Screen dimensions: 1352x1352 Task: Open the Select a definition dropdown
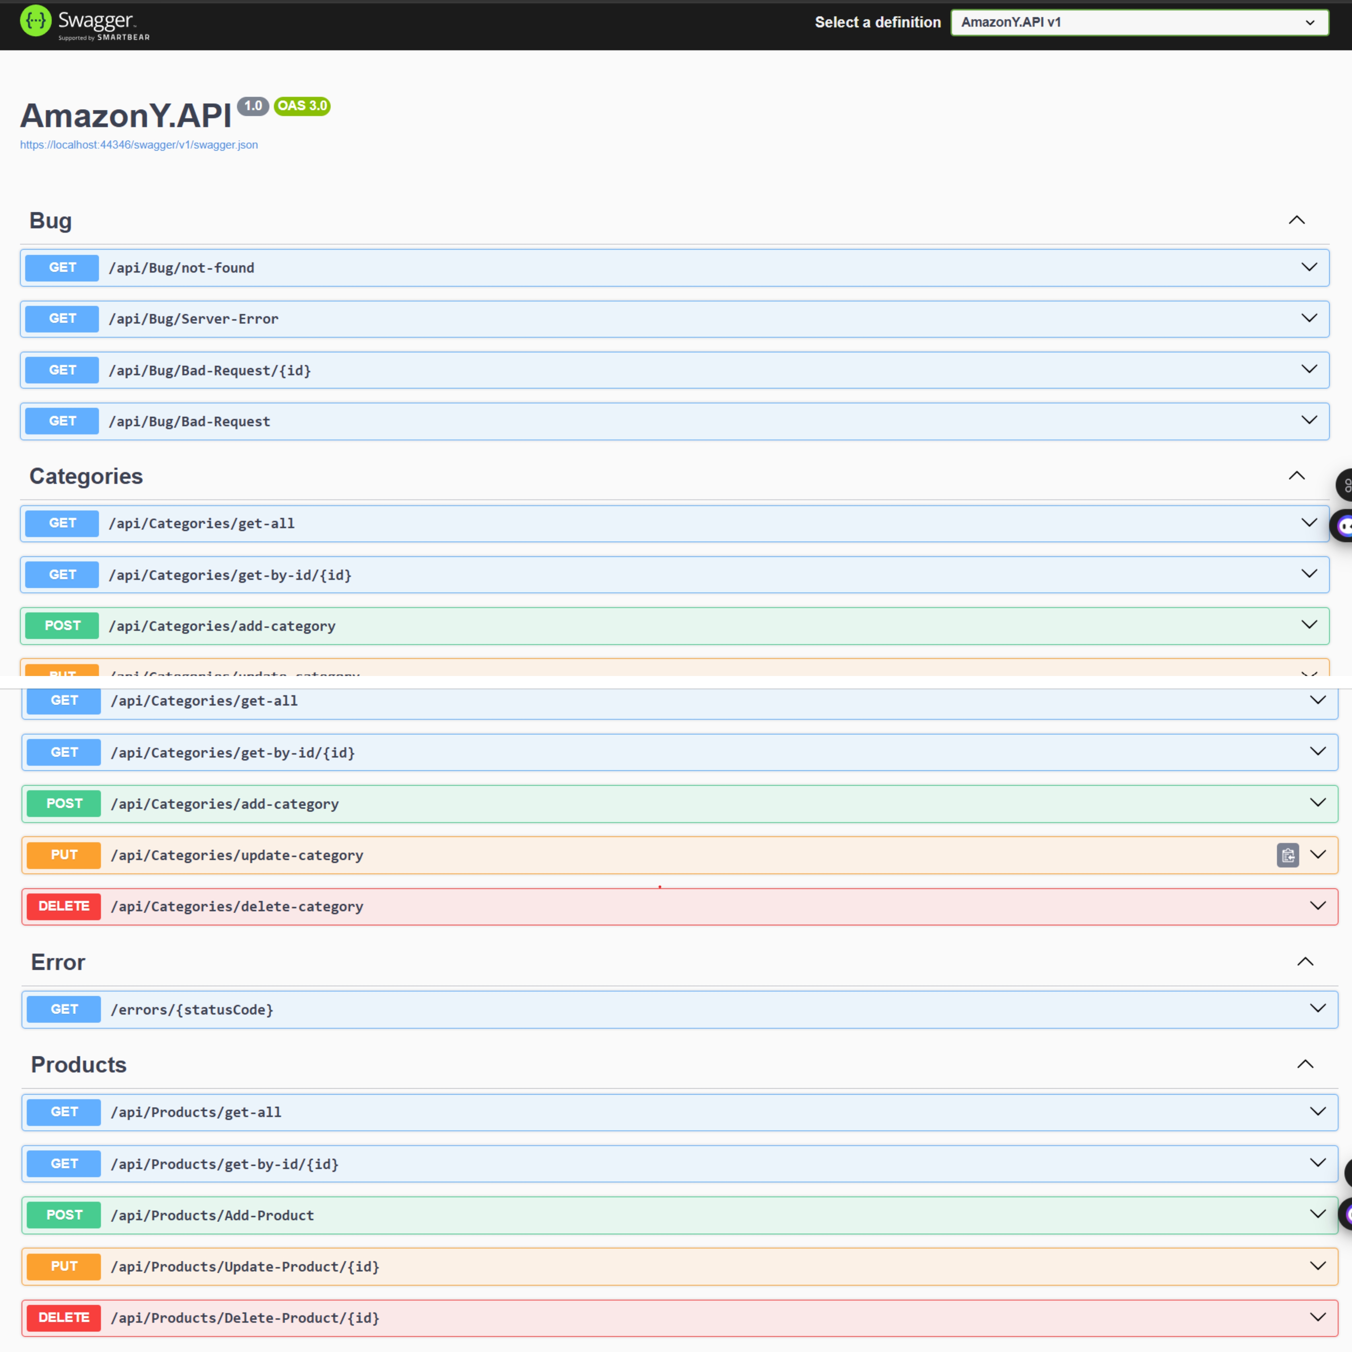(x=1139, y=22)
